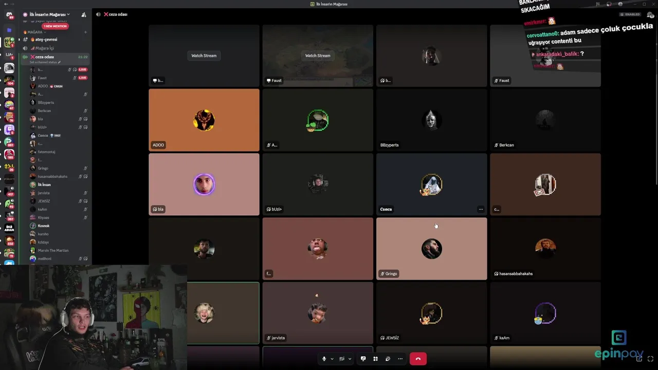Focus the jarvista video tile
The image size is (658, 370).
pyautogui.click(x=318, y=313)
